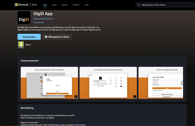Switch to the Apps tab
195x126 pixels.
pyautogui.click(x=54, y=5)
